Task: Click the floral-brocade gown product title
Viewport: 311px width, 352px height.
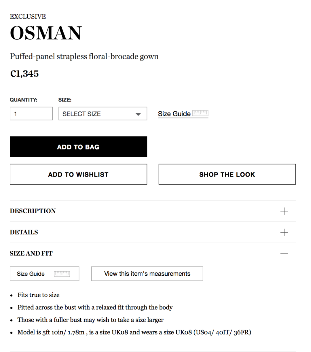Action: (x=84, y=56)
